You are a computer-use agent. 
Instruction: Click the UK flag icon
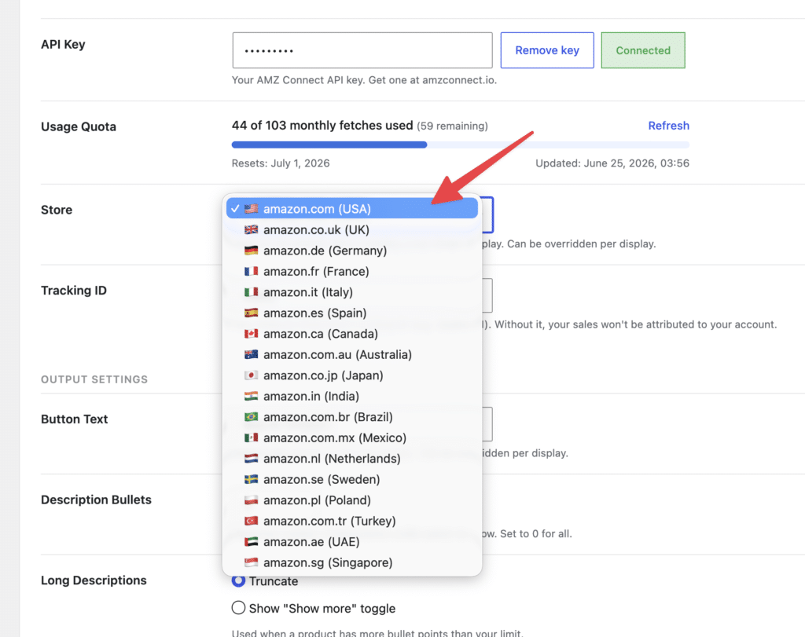click(251, 230)
